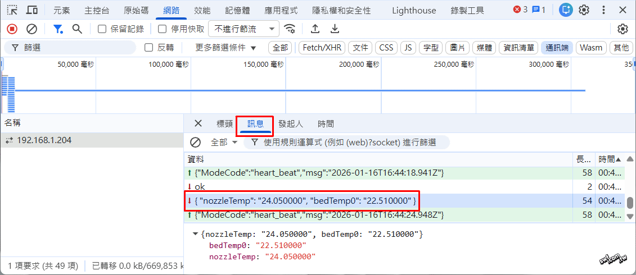Viewport: 636px width, 275px height.
Task: Collapse the nozzleTemp JSON object tree
Action: click(196, 234)
